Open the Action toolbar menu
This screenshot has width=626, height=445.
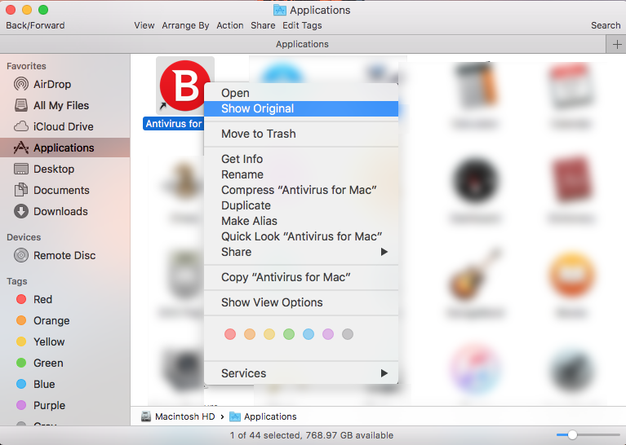click(x=230, y=25)
